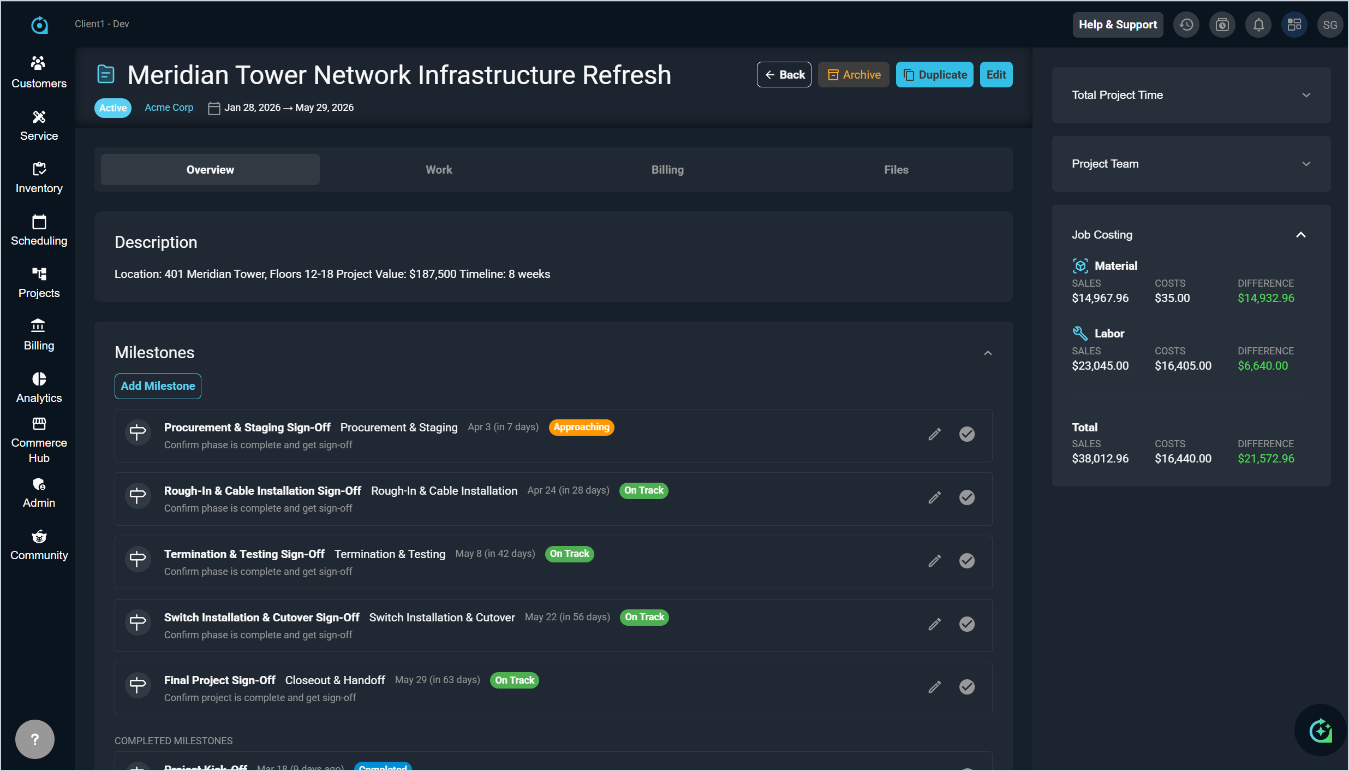
Task: Open the Acme Corp customer link
Action: click(x=169, y=108)
